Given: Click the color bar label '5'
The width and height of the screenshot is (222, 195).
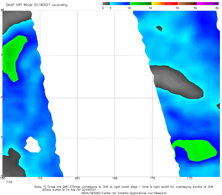Looking at the screenshot, I should pos(110,8).
